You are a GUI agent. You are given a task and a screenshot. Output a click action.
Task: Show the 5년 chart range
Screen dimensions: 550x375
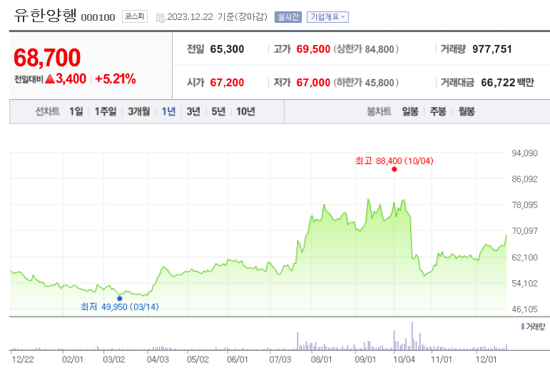218,111
